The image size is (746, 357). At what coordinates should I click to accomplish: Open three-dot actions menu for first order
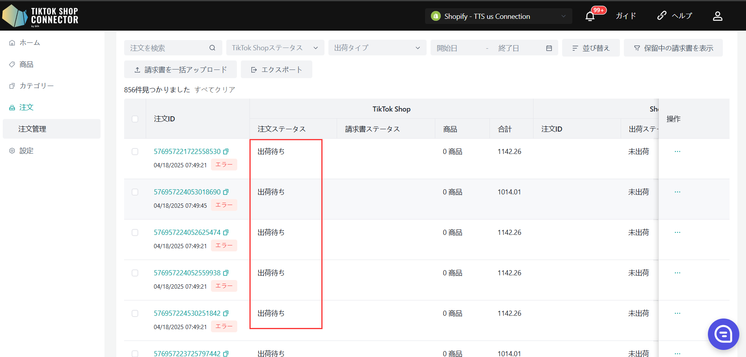click(677, 152)
